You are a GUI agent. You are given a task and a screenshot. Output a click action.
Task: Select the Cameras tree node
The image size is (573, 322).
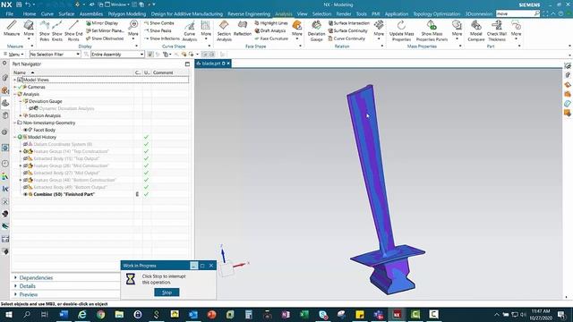[x=36, y=88]
